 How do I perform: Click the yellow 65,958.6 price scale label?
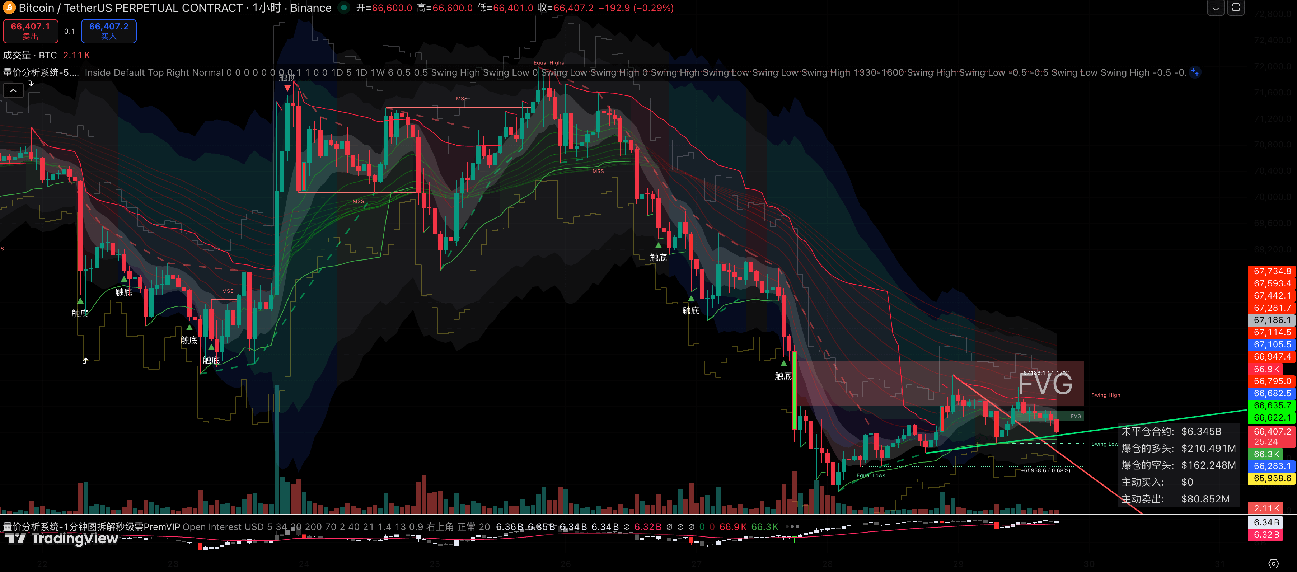coord(1272,478)
